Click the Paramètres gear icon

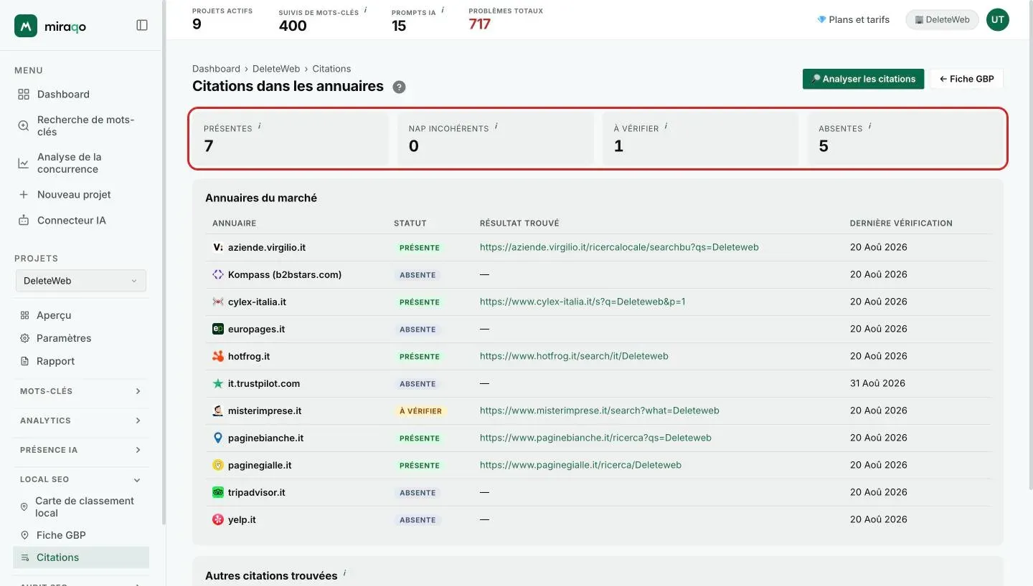coord(24,338)
